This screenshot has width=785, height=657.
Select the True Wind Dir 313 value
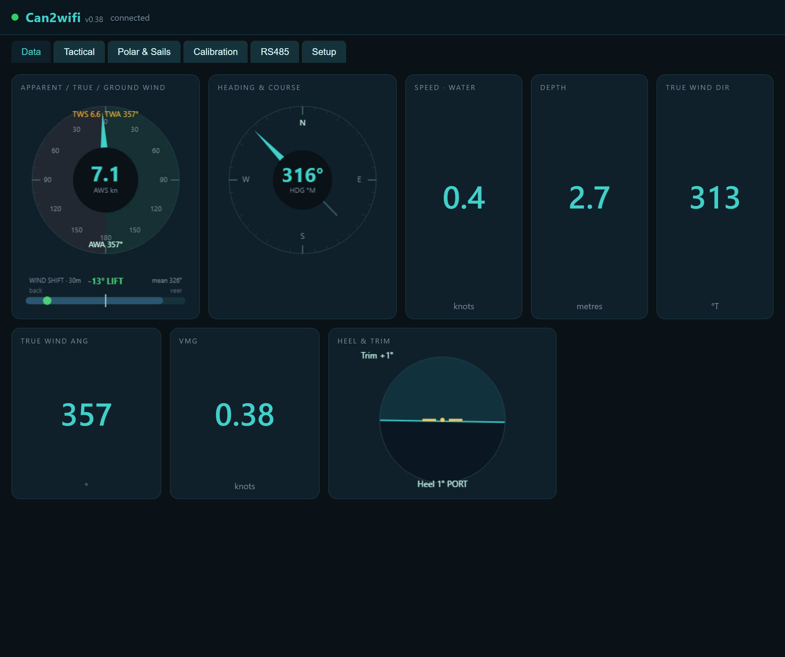[x=715, y=197]
